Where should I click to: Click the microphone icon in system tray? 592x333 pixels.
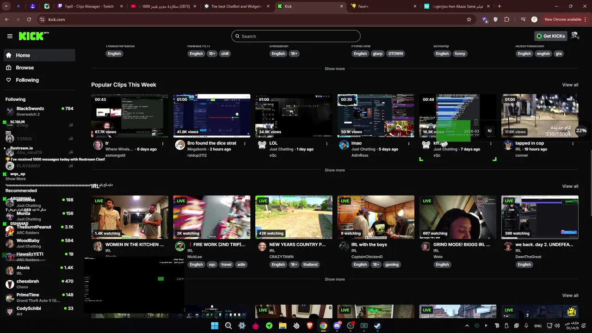[526, 326]
